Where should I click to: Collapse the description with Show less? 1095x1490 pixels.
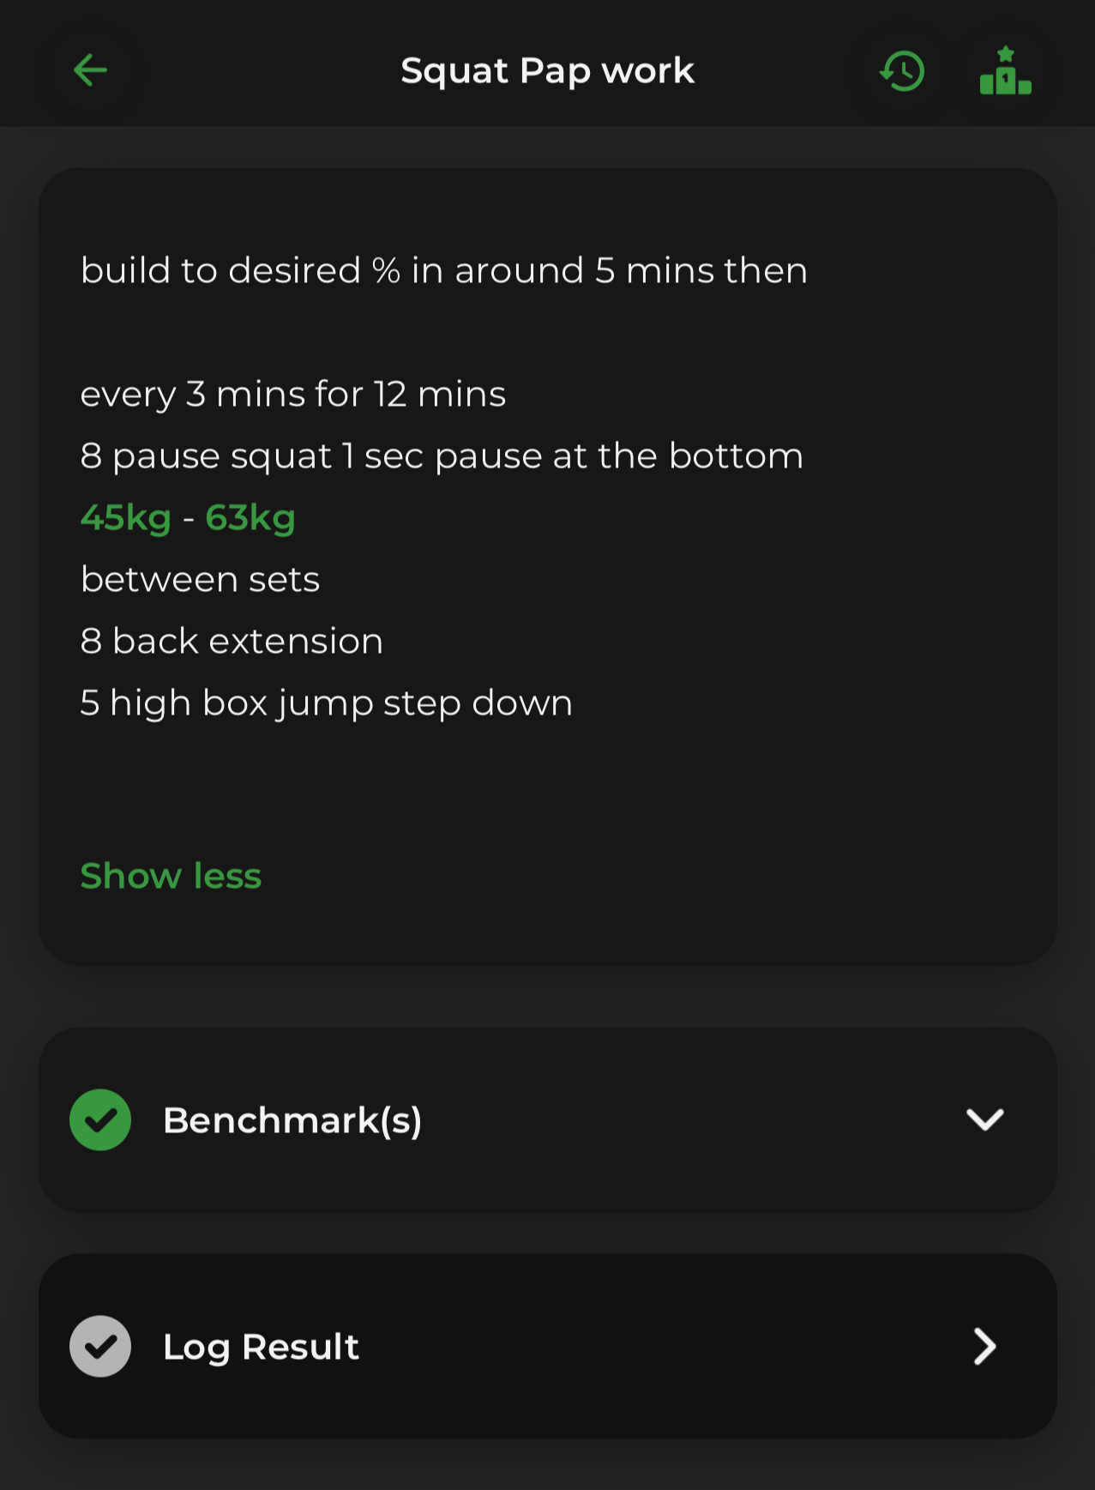pos(171,876)
